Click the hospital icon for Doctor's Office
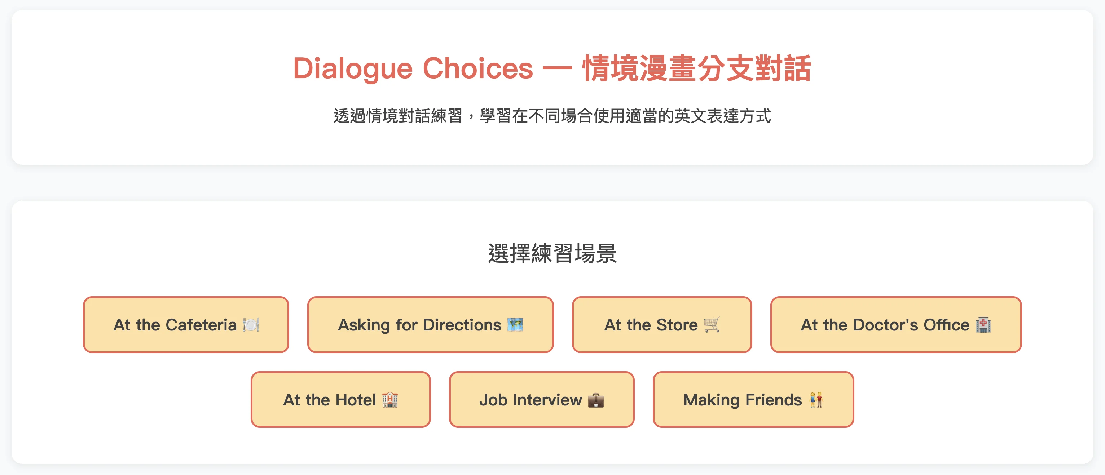 (983, 325)
